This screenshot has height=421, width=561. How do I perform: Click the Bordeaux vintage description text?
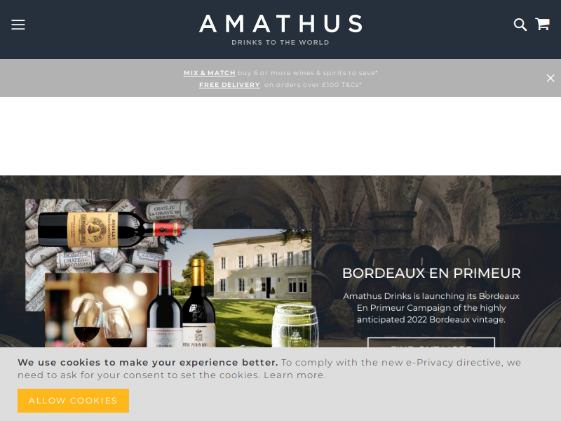(431, 308)
